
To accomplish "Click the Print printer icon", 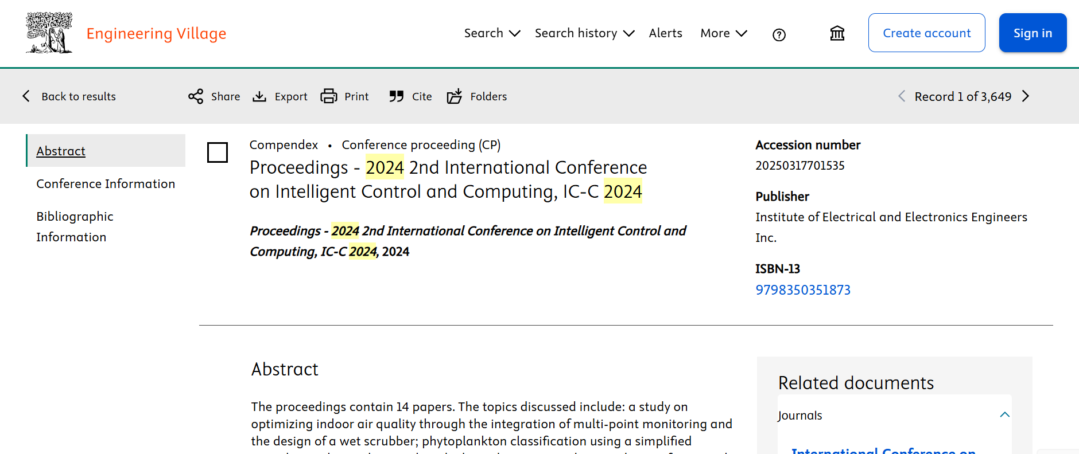I will 329,96.
